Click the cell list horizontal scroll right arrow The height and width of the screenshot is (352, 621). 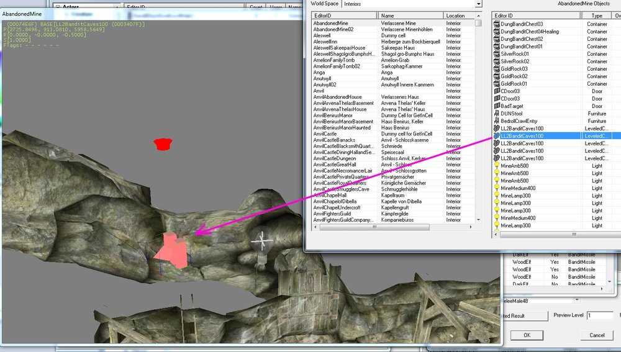471,227
